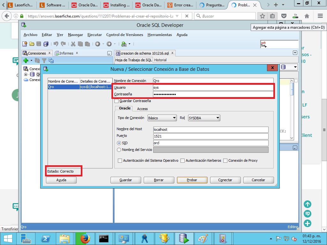Open the Herramientas menu
The height and width of the screenshot is (245, 327).
(x=160, y=35)
